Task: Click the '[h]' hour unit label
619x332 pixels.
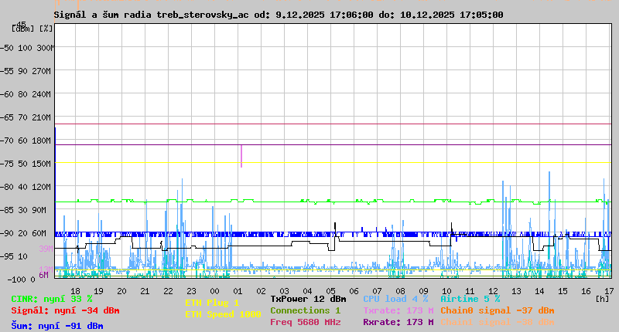Action: click(x=602, y=299)
